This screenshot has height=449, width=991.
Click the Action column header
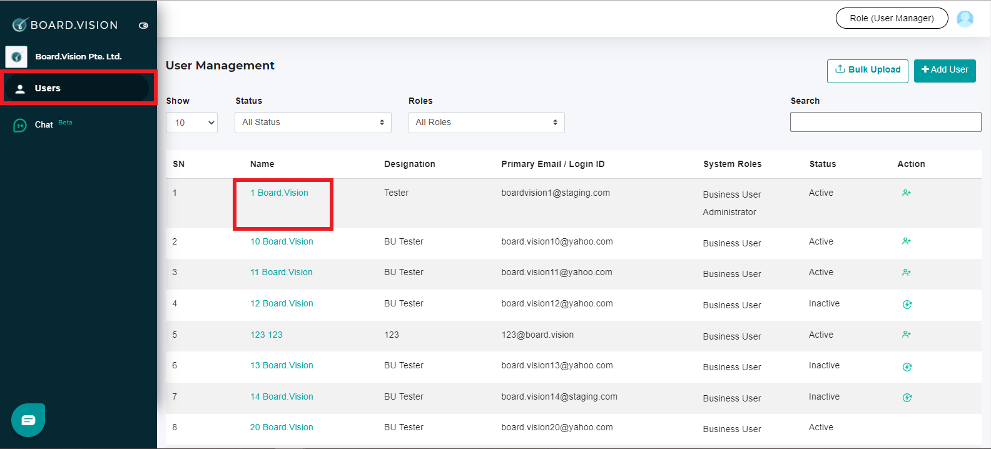pos(911,164)
